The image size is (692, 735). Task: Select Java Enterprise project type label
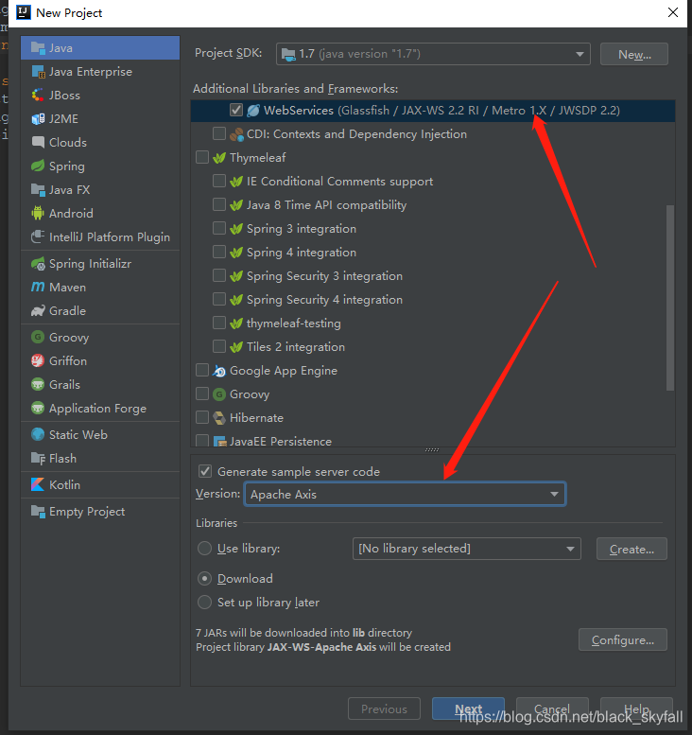pyautogui.click(x=91, y=72)
